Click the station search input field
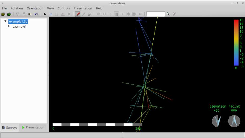The image size is (245, 138). 155,14
